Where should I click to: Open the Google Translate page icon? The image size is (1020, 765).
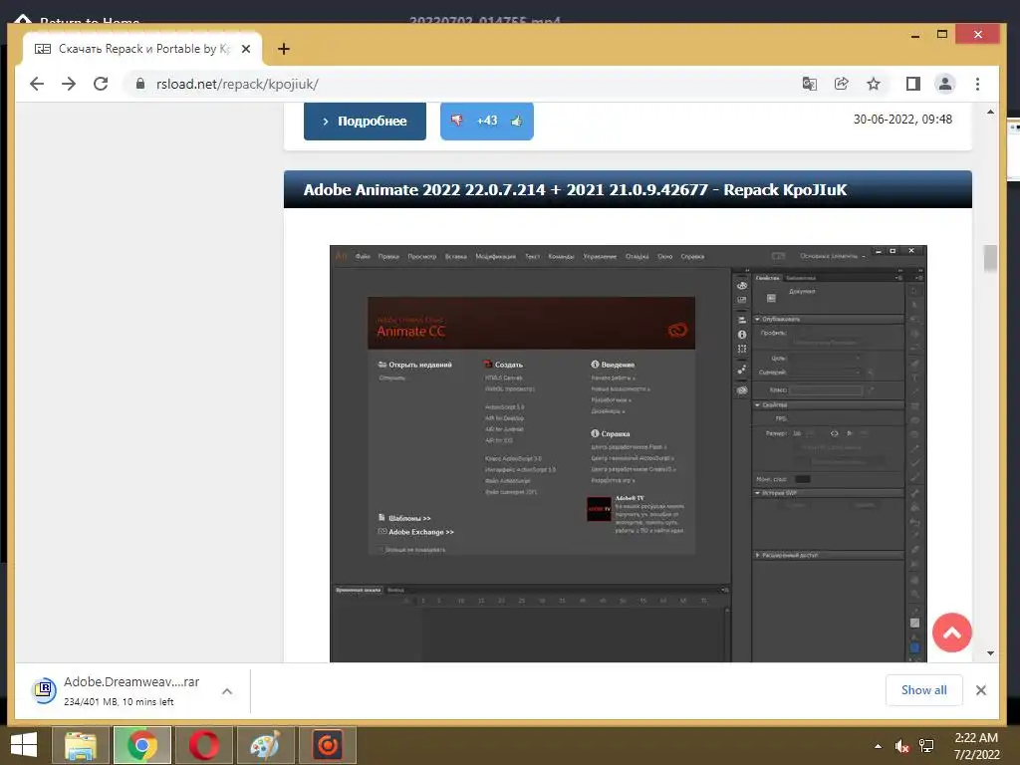point(809,84)
